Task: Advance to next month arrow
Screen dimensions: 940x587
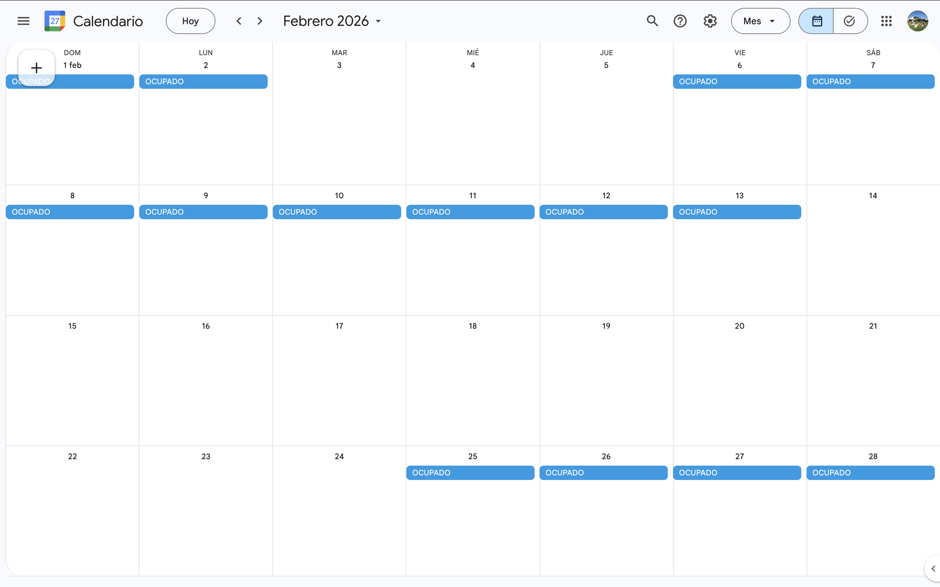Action: 260,21
